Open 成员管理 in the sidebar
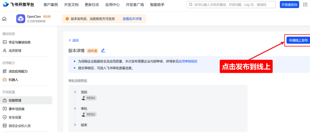310x133 pixels. [15, 51]
